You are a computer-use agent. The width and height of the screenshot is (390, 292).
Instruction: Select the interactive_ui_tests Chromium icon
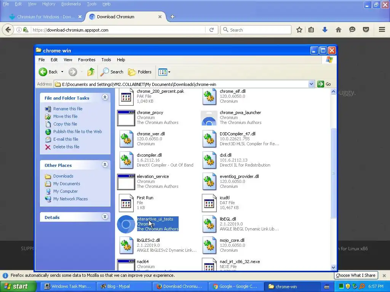point(126,224)
